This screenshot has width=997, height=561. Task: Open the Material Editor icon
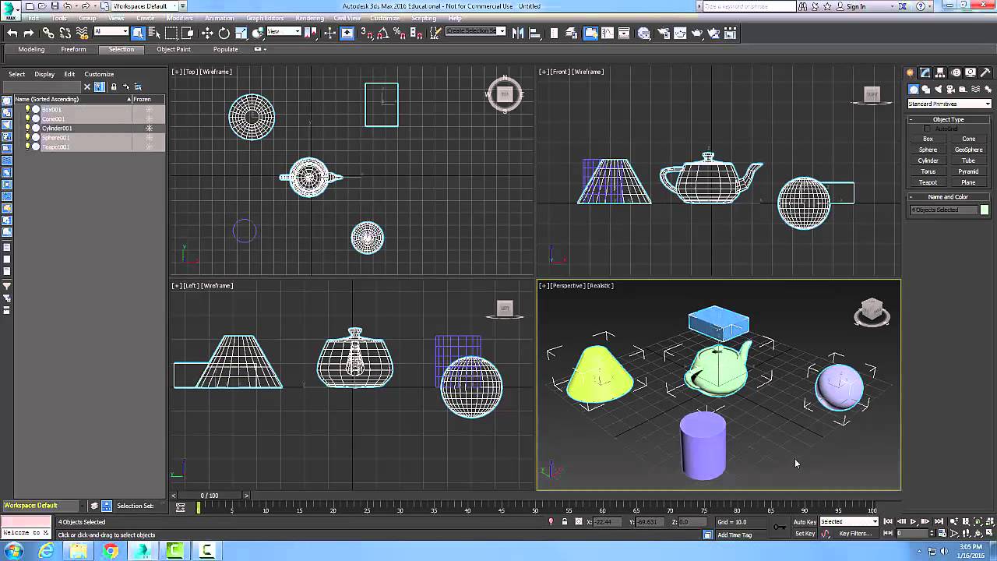click(x=644, y=33)
